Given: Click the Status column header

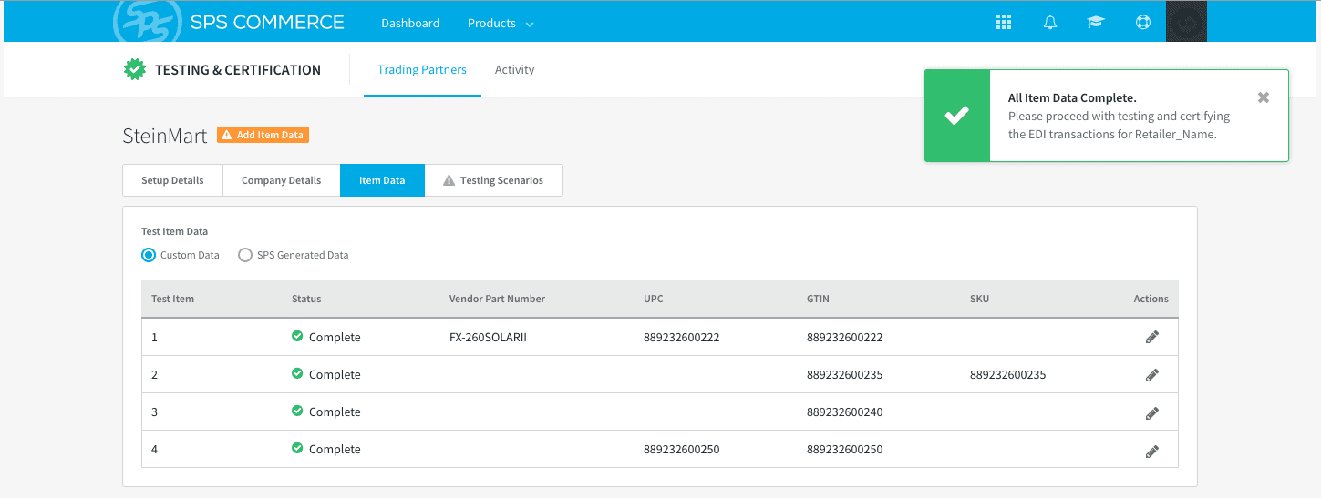Looking at the screenshot, I should (x=306, y=299).
